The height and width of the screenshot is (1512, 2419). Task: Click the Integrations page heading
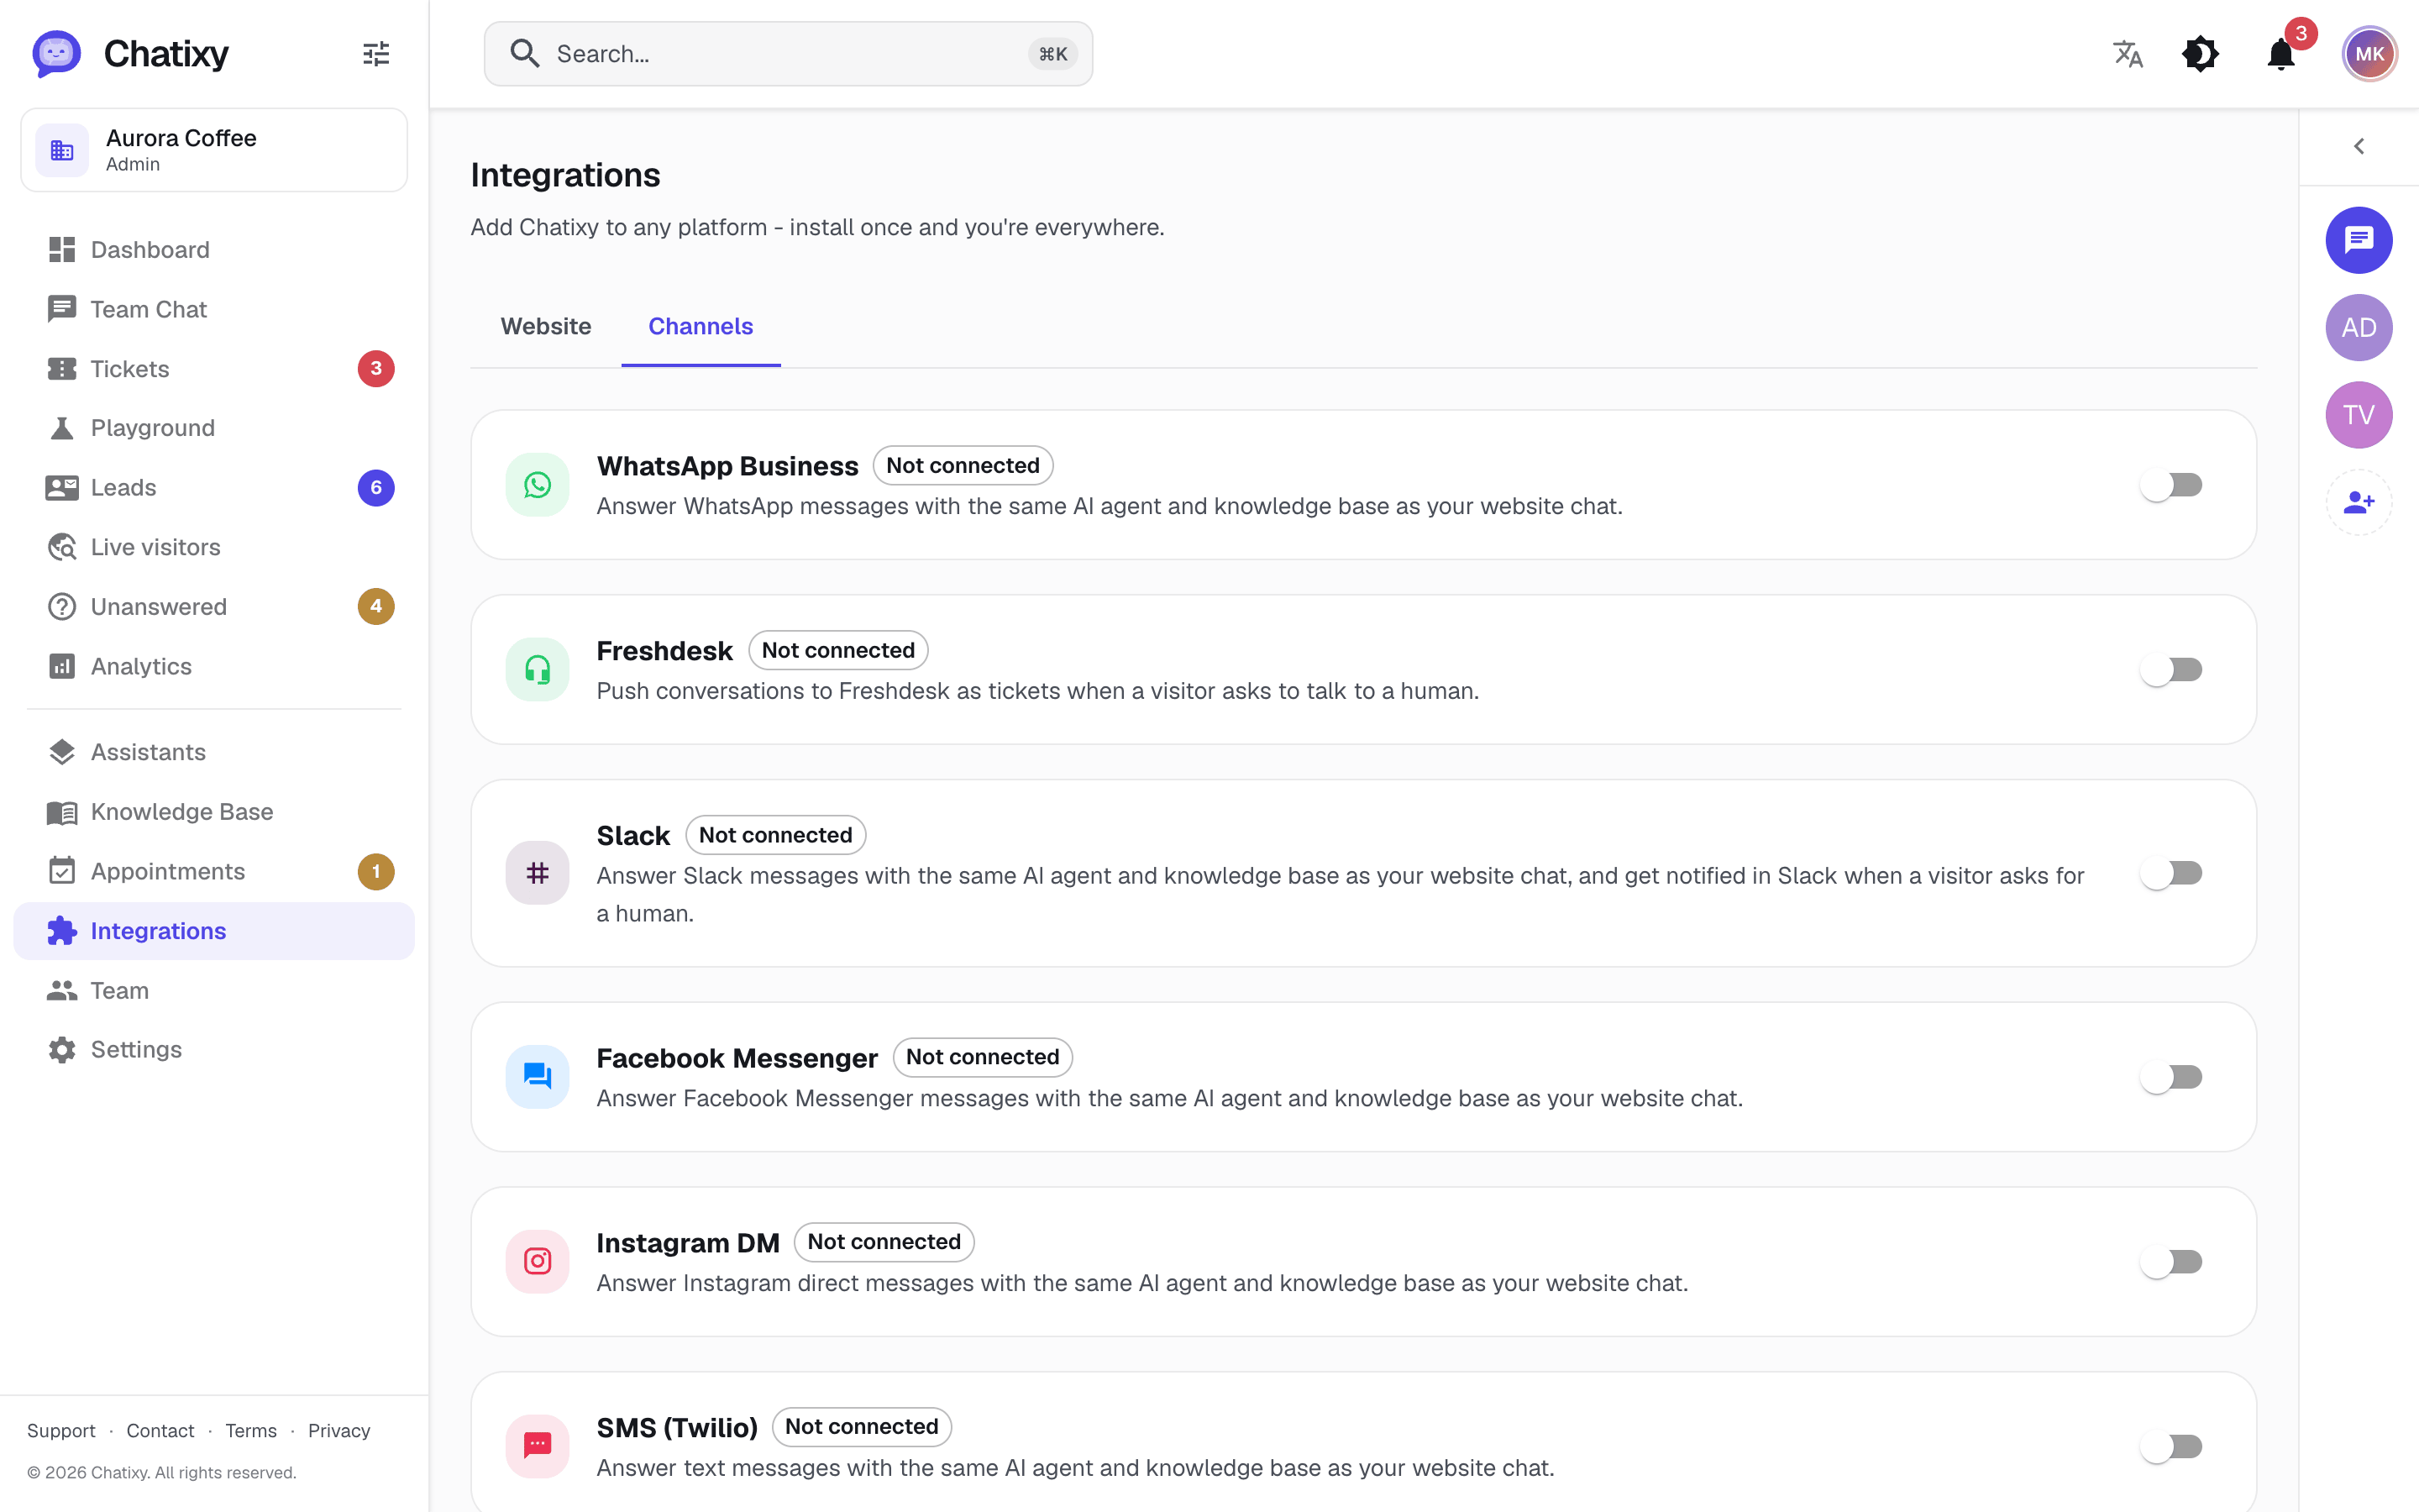point(566,176)
